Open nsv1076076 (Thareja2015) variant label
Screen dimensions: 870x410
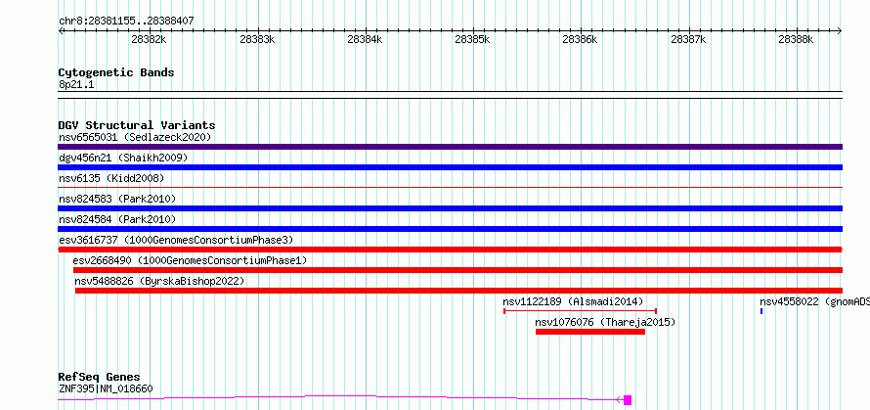pos(605,322)
